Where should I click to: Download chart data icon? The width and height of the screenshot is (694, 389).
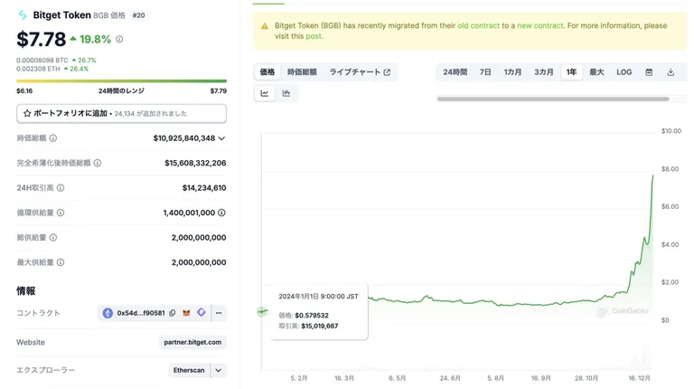[x=671, y=72]
